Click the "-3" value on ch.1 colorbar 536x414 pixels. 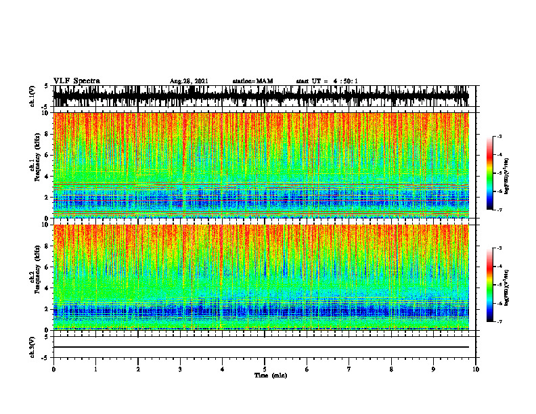click(499, 137)
